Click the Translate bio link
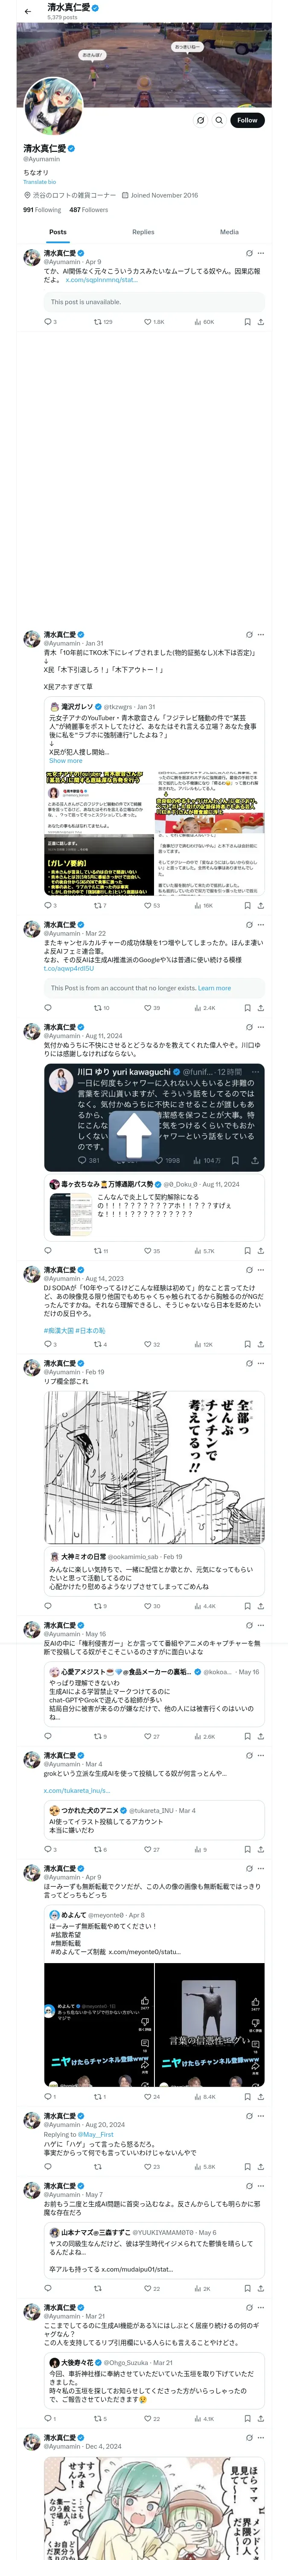288x2560 pixels. (40, 182)
